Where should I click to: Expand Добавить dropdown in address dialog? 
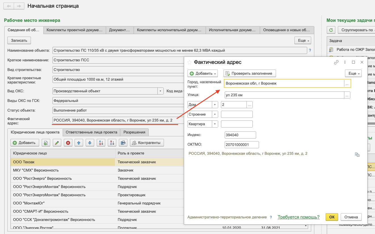point(203,73)
